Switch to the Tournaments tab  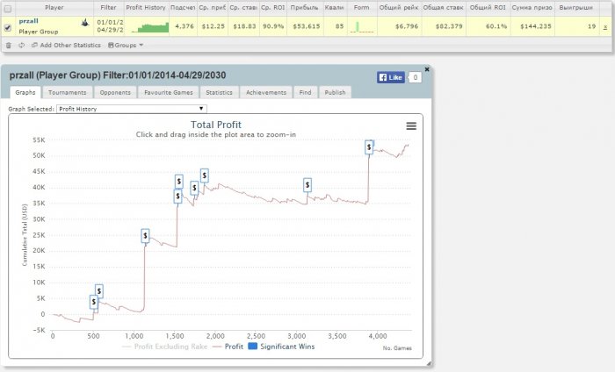(x=67, y=92)
